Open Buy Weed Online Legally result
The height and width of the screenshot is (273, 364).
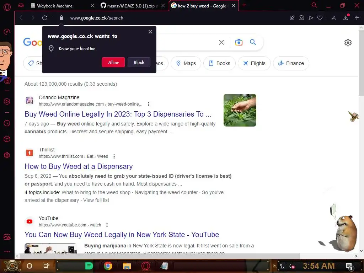point(118,114)
